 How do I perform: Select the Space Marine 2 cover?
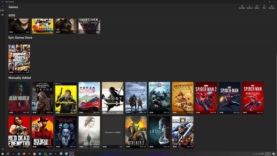[183, 132]
